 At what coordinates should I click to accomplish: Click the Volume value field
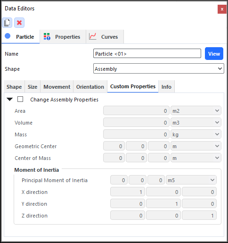click(136, 123)
